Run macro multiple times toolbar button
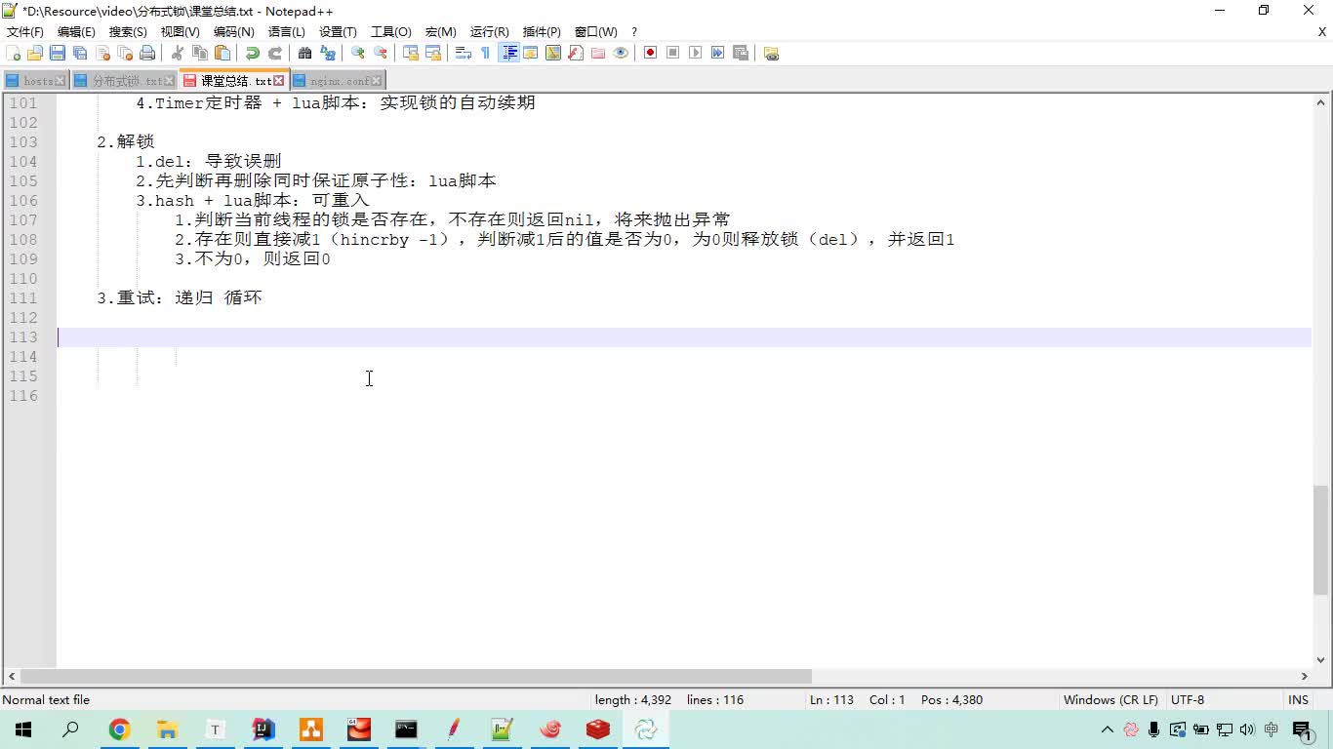Screen dimensions: 1333x749 [x=718, y=53]
